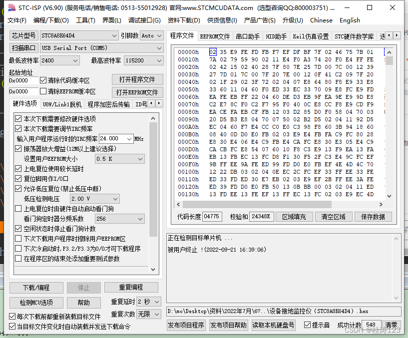Click 停止 to abort detection
The width and height of the screenshot is (408, 338).
click(83, 288)
